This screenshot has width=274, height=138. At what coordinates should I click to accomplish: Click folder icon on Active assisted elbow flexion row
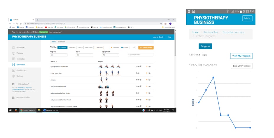150,93
